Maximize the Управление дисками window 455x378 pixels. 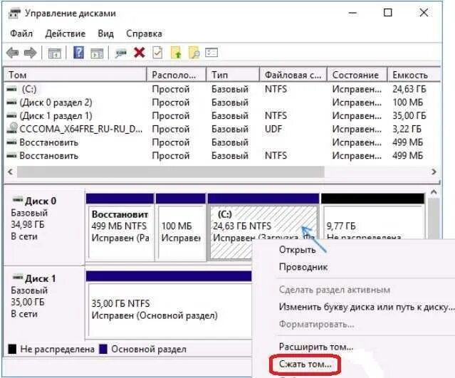(x=388, y=13)
